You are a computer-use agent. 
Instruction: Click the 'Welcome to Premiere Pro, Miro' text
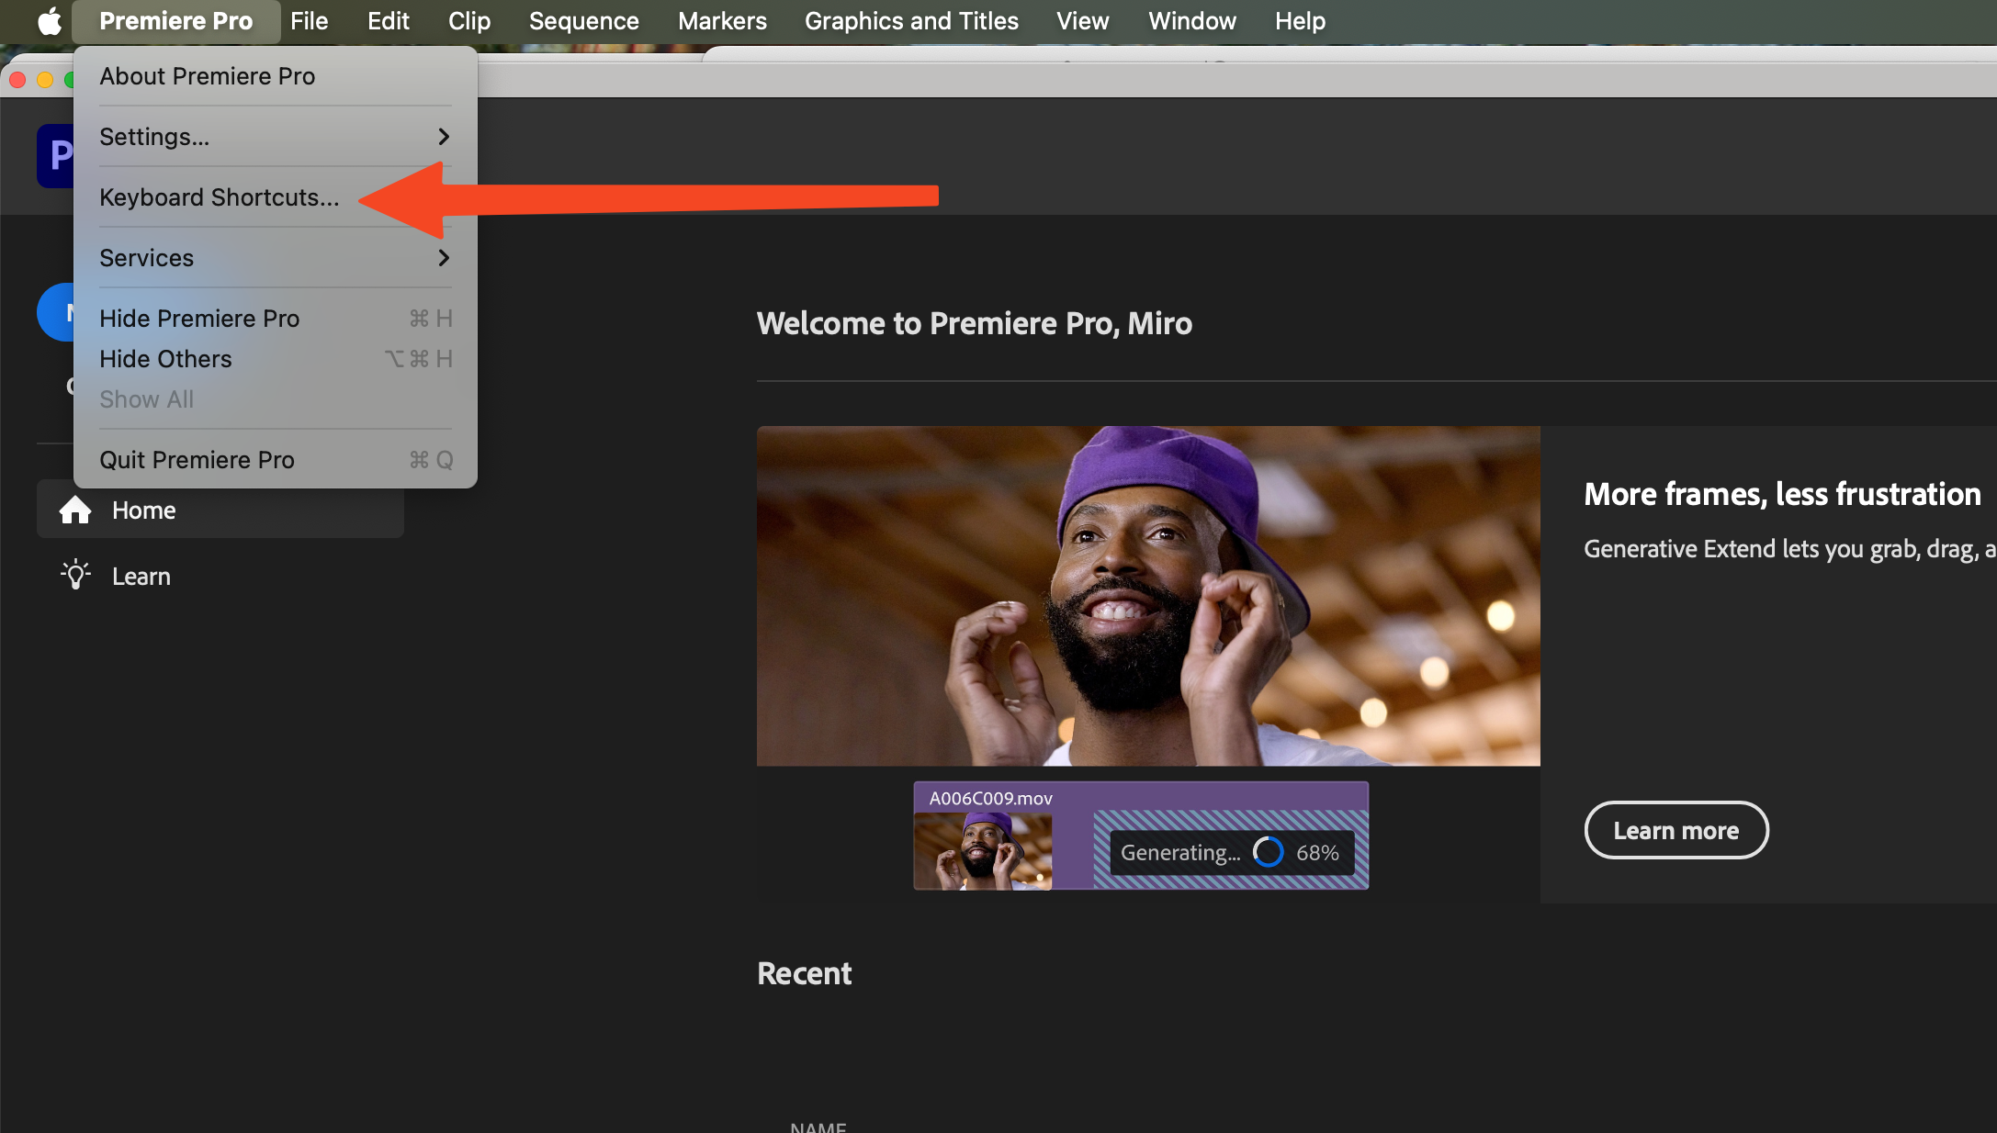click(x=975, y=323)
